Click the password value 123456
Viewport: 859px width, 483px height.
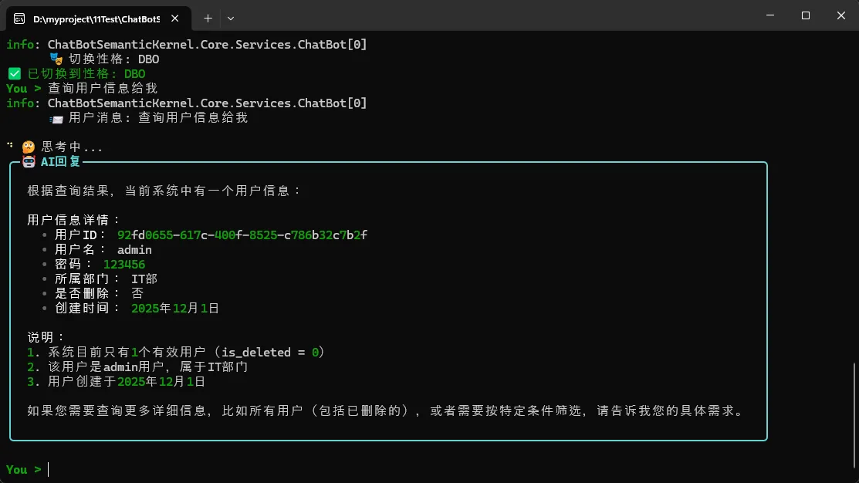click(x=124, y=265)
